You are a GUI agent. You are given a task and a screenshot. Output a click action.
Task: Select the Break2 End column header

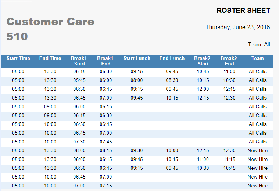tap(229, 61)
